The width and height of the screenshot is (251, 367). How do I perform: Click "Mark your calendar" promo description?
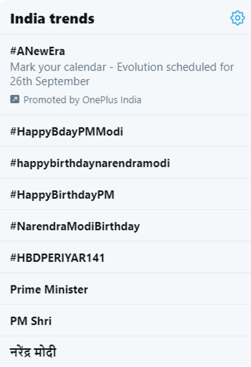tap(58, 67)
